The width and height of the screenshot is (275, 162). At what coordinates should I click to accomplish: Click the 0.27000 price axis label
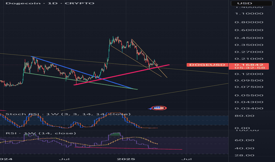pos(249,52)
